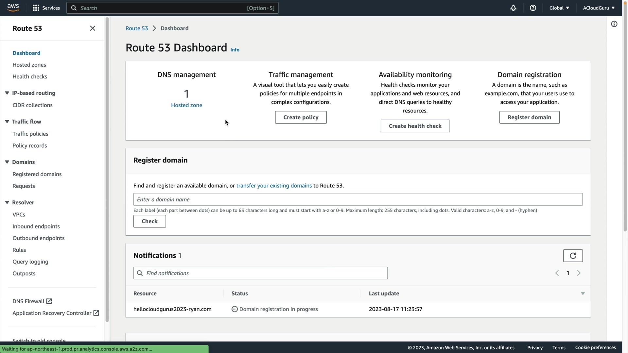Sort by Last update column arrow
628x353 pixels.
coord(583,294)
